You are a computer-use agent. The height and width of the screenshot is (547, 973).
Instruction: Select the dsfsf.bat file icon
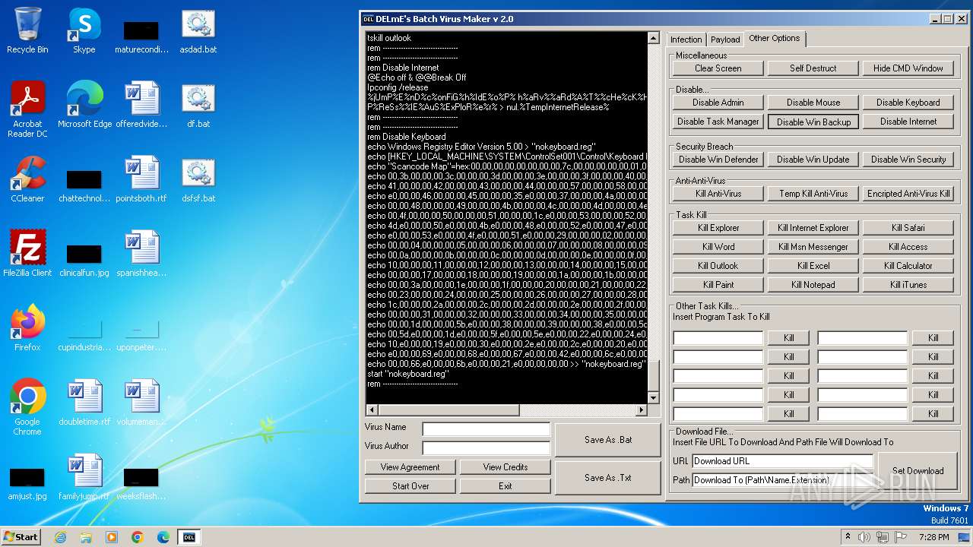click(198, 180)
